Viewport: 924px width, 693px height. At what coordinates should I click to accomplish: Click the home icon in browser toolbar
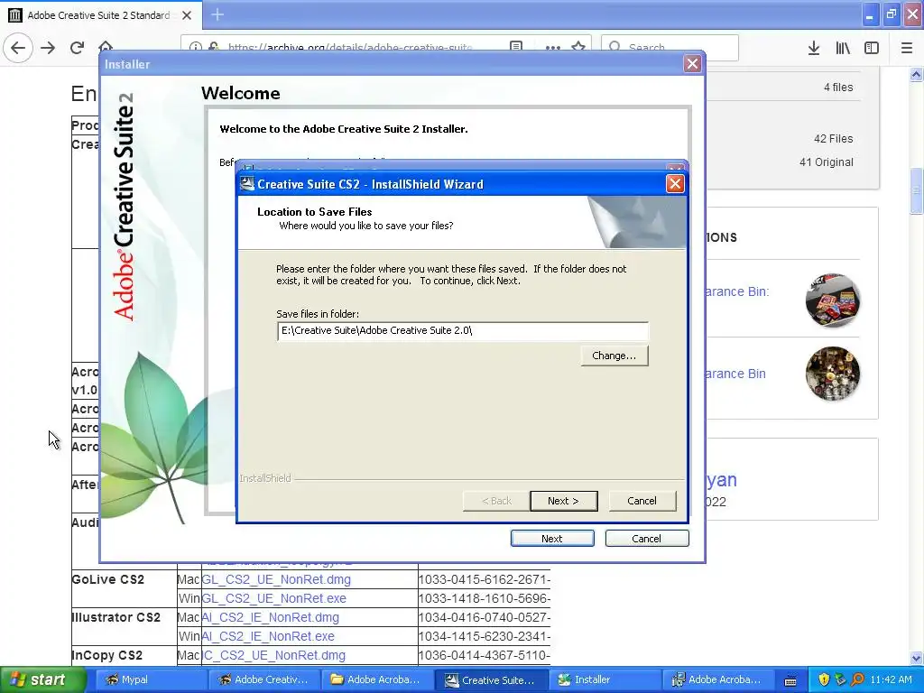click(x=106, y=47)
